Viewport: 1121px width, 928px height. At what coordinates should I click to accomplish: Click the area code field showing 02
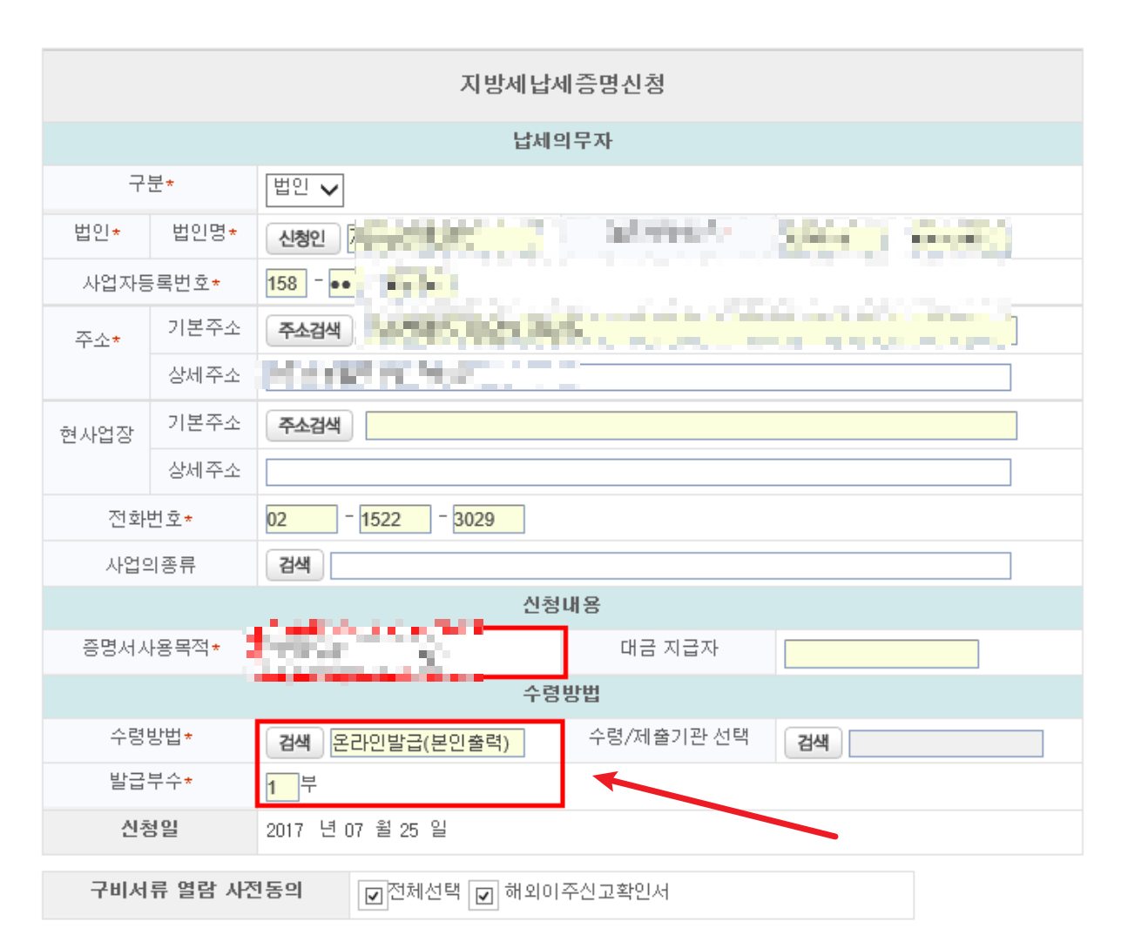tap(302, 518)
